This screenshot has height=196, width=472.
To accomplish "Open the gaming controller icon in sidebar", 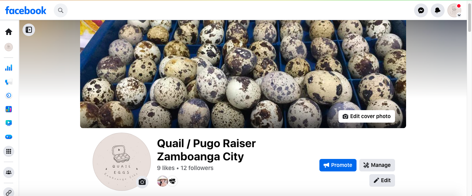I will pyautogui.click(x=9, y=137).
